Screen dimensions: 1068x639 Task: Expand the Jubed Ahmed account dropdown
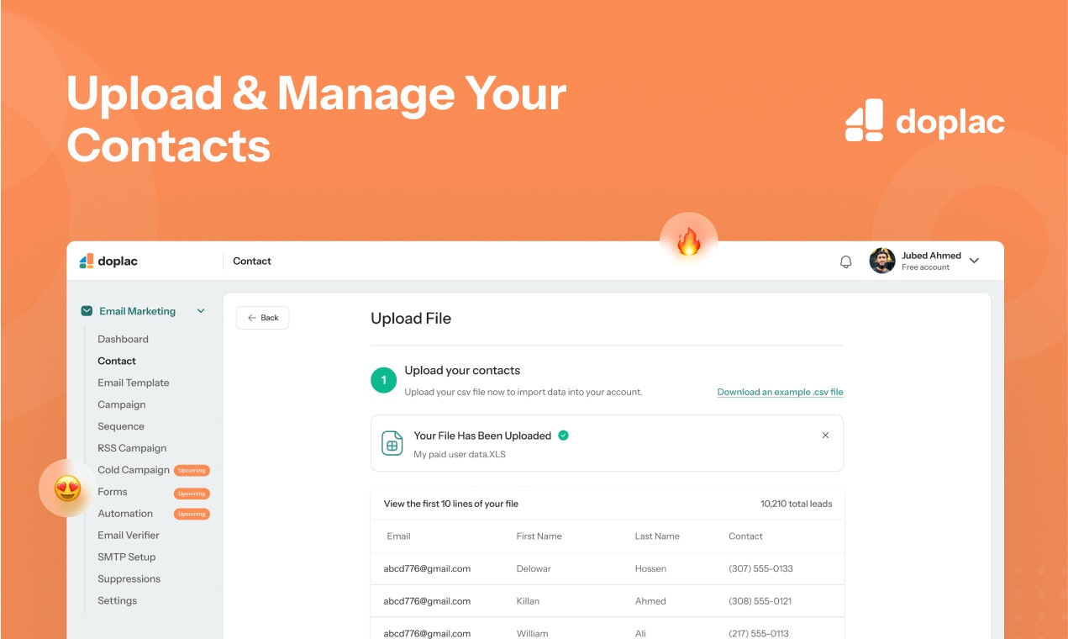(x=974, y=261)
